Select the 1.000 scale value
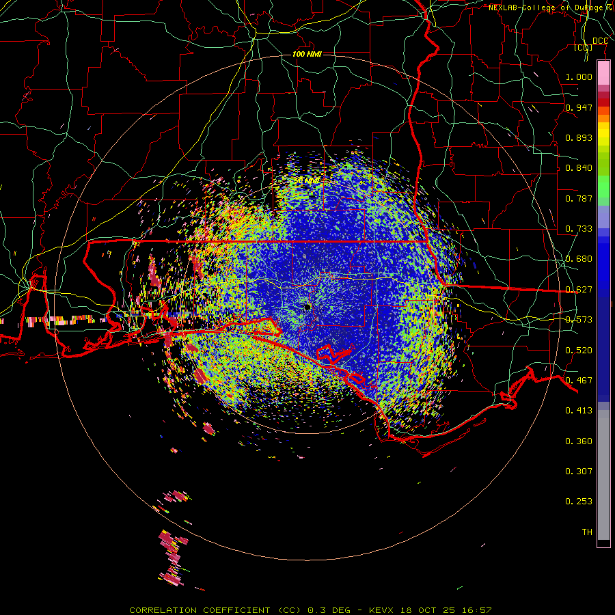Screen dimensions: 615x615 click(579, 77)
